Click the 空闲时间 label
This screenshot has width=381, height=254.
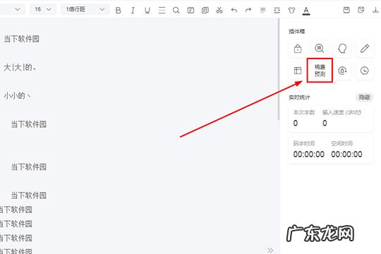pyautogui.click(x=342, y=143)
